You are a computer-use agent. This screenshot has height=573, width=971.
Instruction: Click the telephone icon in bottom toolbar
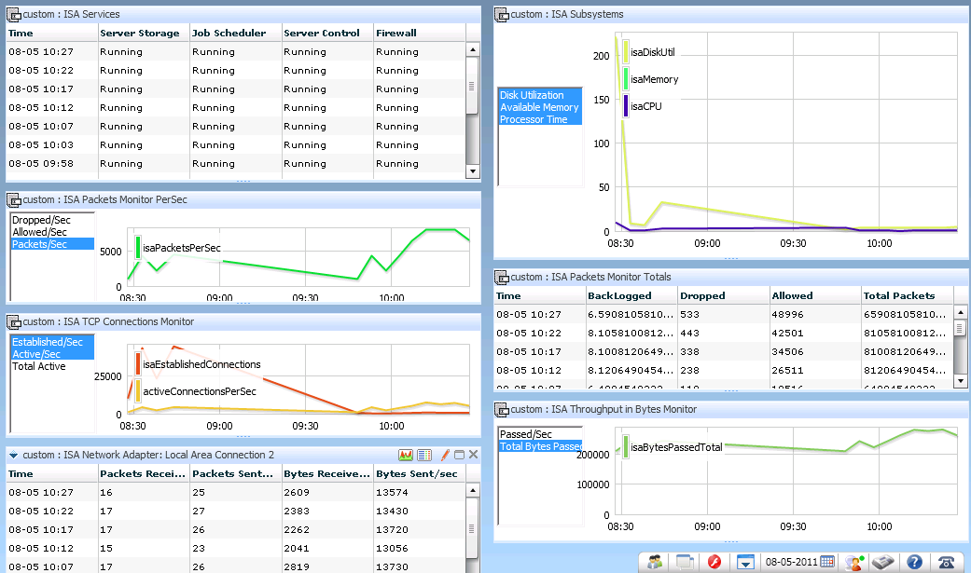point(946,562)
